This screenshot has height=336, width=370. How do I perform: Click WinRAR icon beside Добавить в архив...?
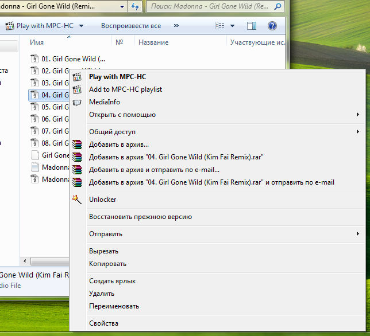pyautogui.click(x=77, y=144)
